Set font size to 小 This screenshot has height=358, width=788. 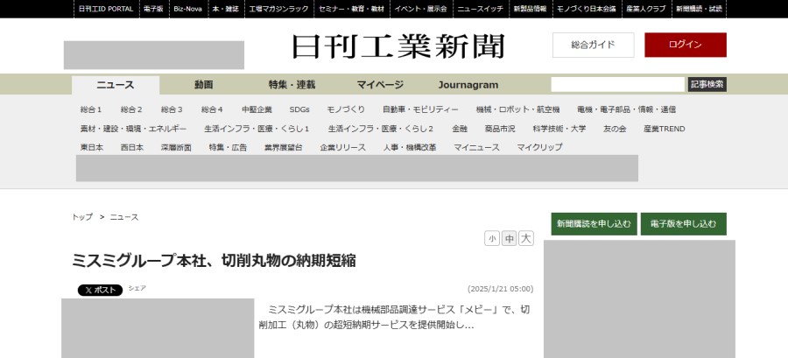click(x=492, y=238)
